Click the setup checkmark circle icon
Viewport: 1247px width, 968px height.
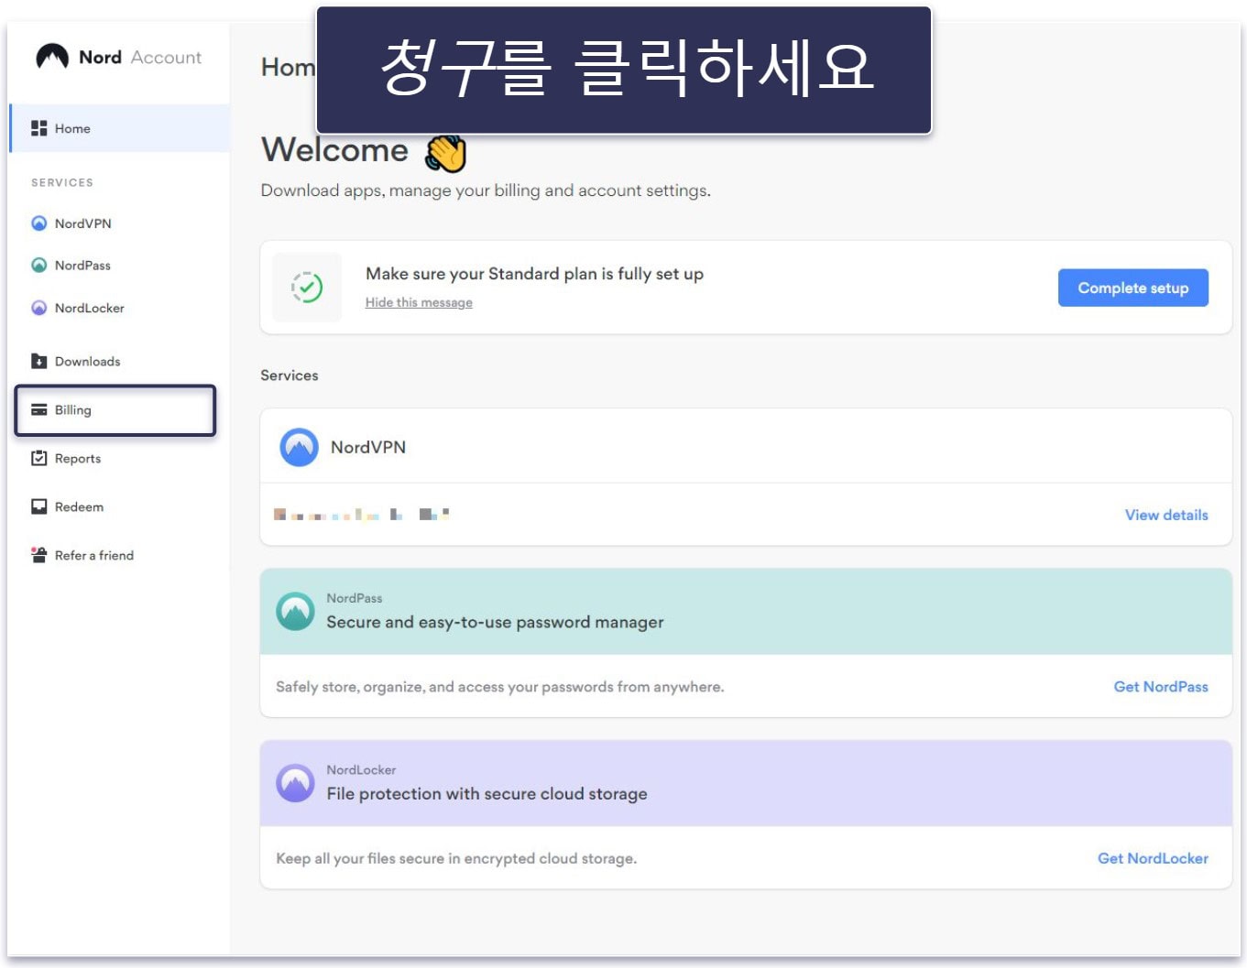tap(307, 288)
